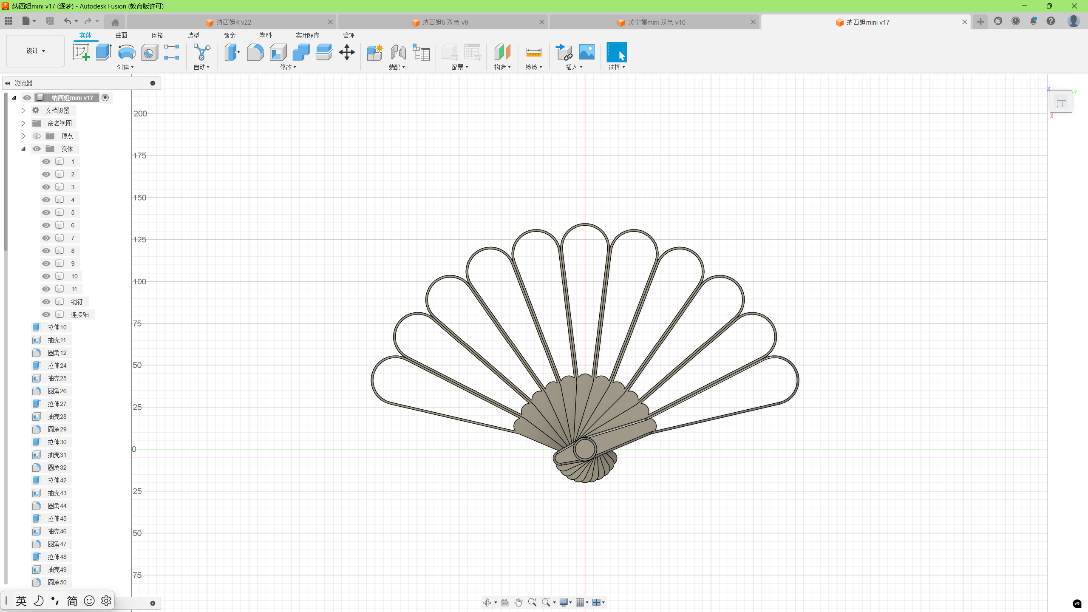Open the notifications bell
Viewport: 1088px width, 612px height.
point(1033,21)
